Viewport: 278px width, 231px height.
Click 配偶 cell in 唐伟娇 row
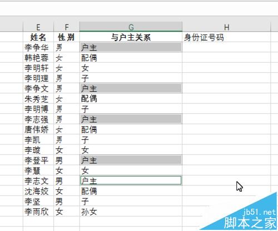click(x=131, y=129)
